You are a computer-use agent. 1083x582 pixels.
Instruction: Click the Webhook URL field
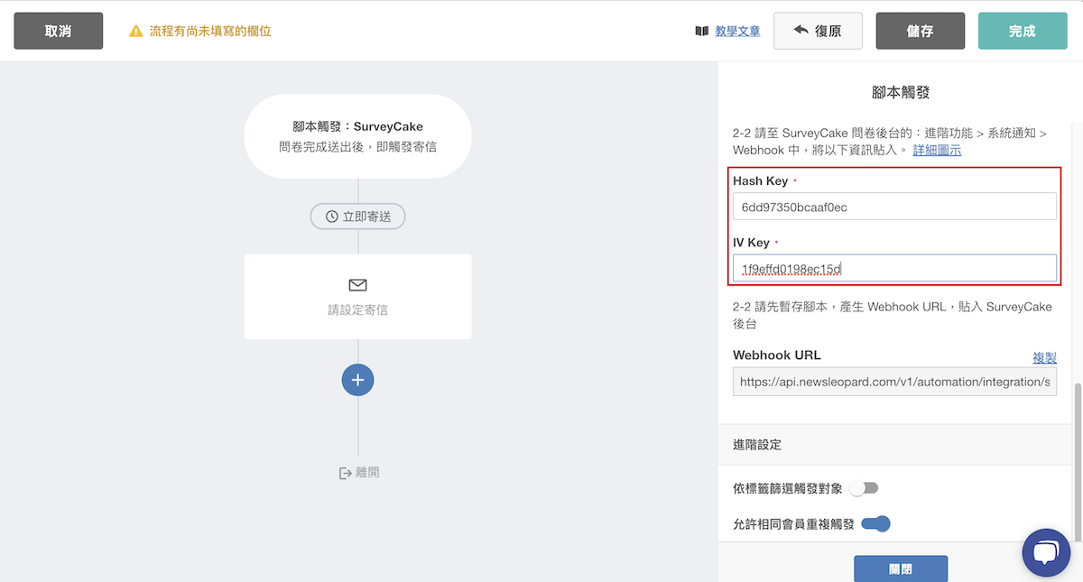(x=894, y=382)
